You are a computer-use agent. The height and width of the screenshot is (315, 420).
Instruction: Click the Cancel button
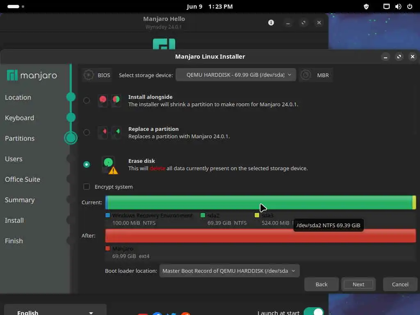pyautogui.click(x=400, y=284)
